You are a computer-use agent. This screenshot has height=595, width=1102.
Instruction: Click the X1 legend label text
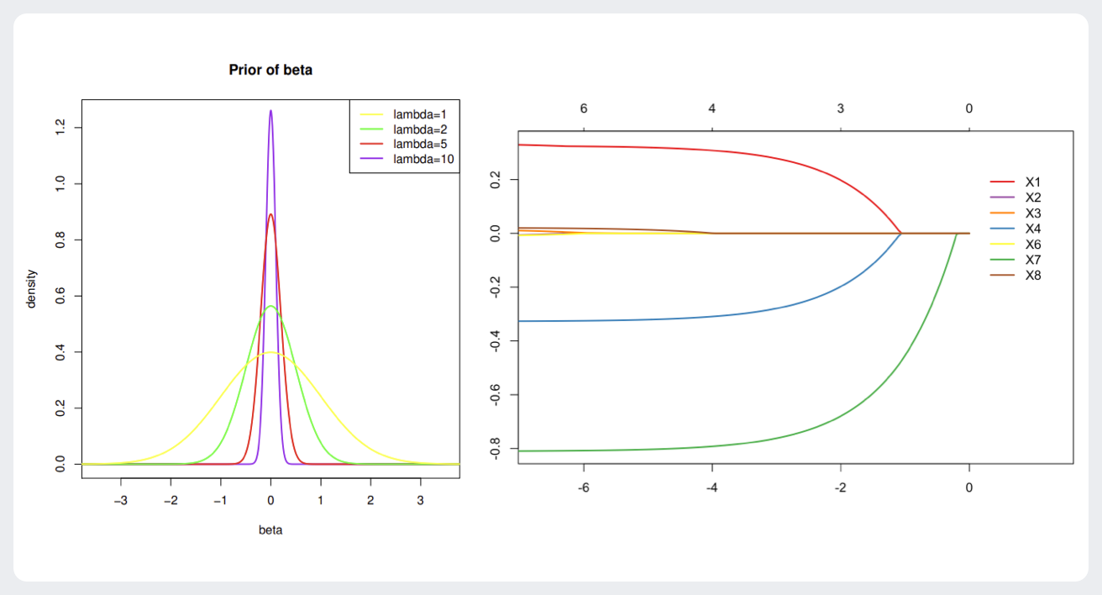[x=1032, y=182]
